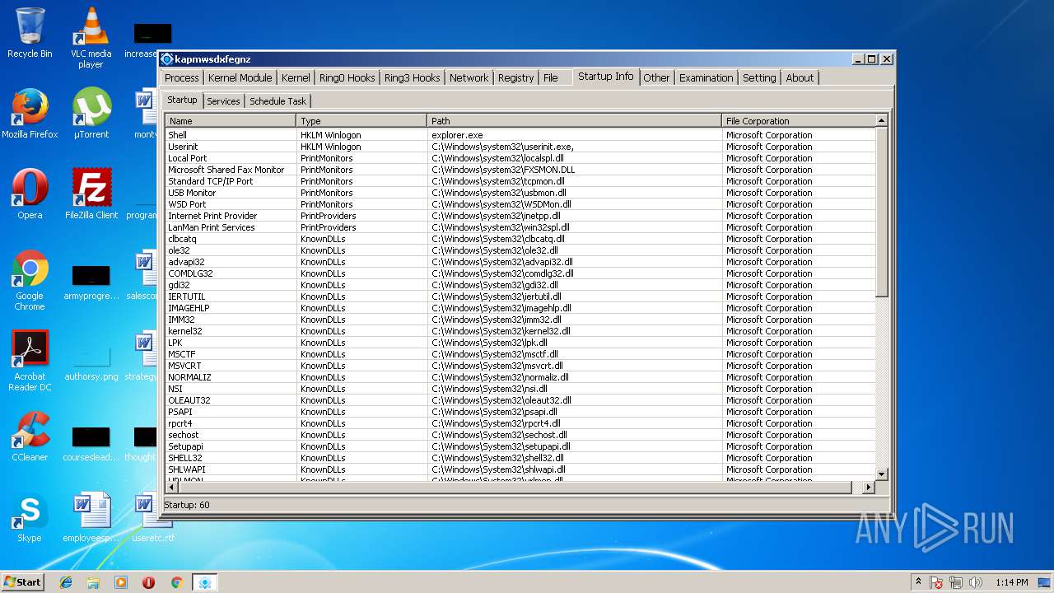Select Microsoft Shared Fax Monitor row
Image resolution: width=1054 pixels, height=593 pixels.
(x=520, y=170)
